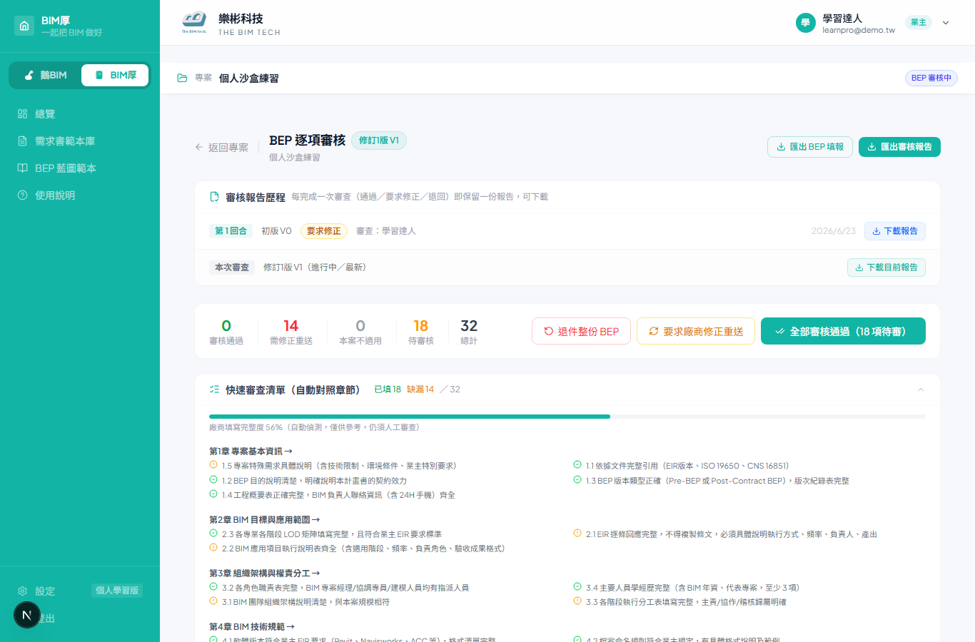Click item 3.2 各角色職責表完整 text
This screenshot has width=975, height=642.
click(345, 588)
